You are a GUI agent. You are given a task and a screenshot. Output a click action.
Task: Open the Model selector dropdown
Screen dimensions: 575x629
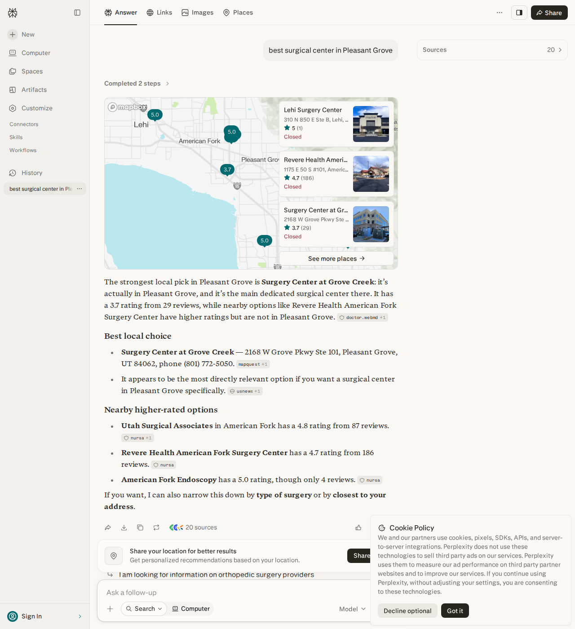click(x=353, y=609)
